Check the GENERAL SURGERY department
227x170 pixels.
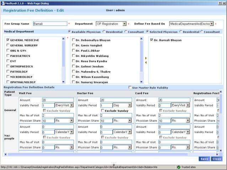point(8,45)
